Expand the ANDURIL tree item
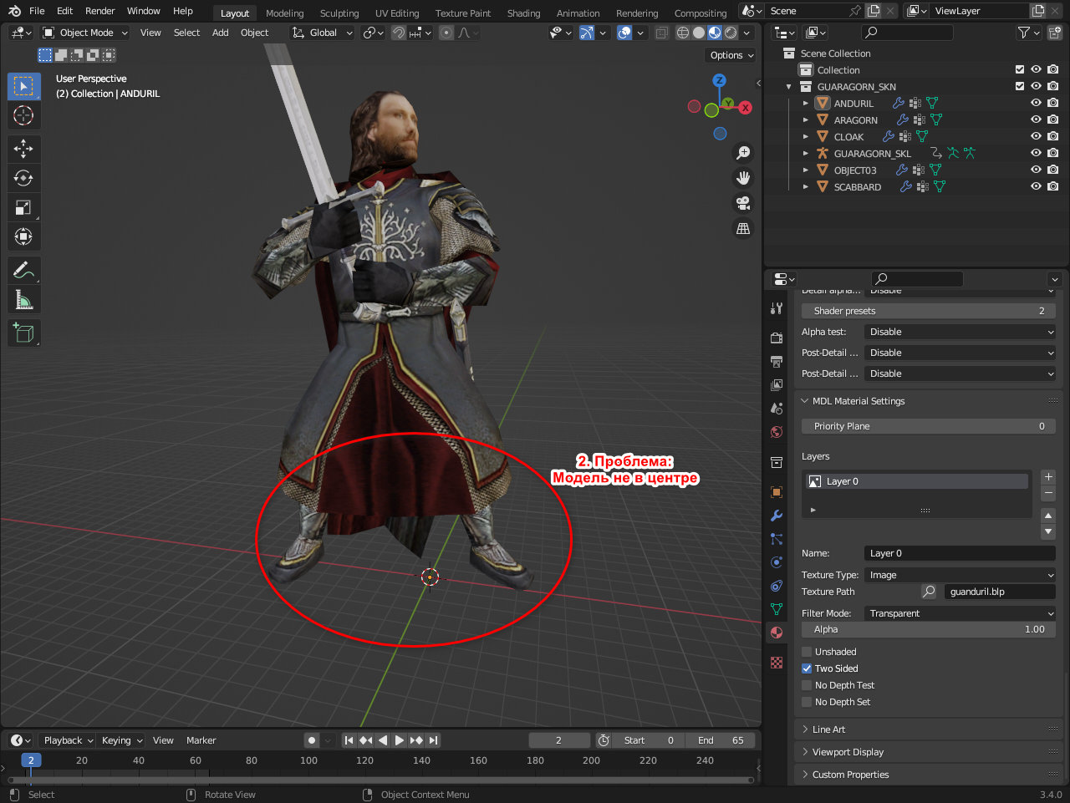 click(805, 103)
